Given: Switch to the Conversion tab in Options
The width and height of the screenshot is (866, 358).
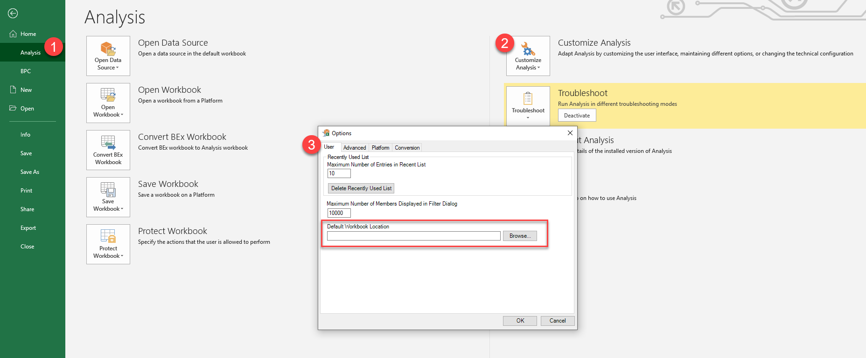Looking at the screenshot, I should coord(407,148).
